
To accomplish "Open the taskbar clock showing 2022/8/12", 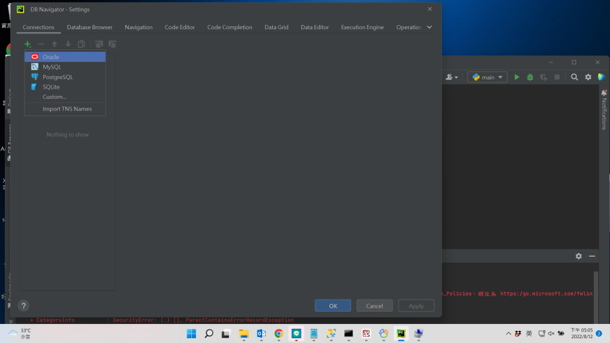I will point(581,333).
